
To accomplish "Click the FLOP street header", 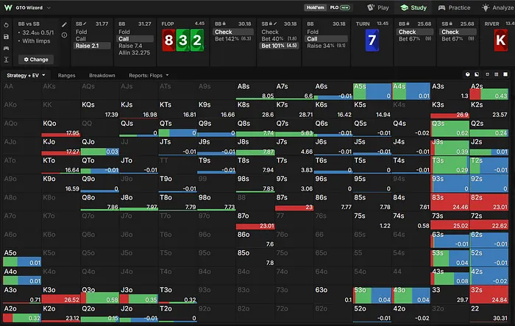I will point(168,24).
